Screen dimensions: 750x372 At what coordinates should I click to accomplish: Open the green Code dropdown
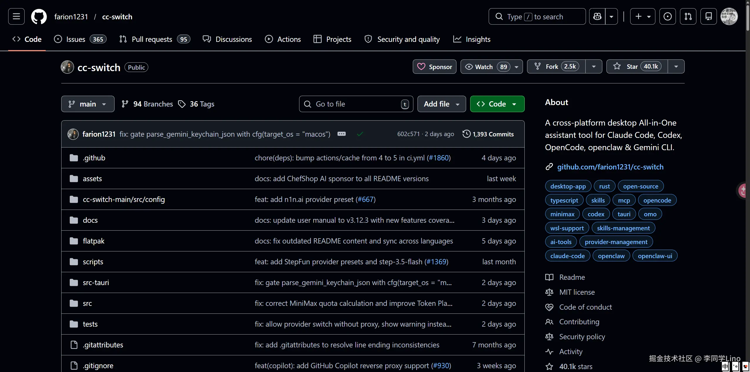click(x=497, y=104)
